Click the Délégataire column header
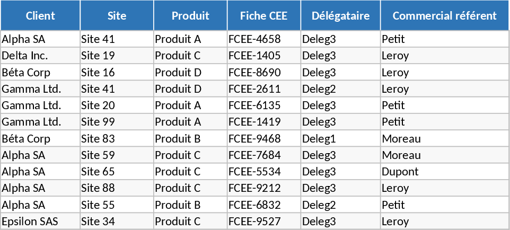The image size is (510, 230). coord(340,15)
